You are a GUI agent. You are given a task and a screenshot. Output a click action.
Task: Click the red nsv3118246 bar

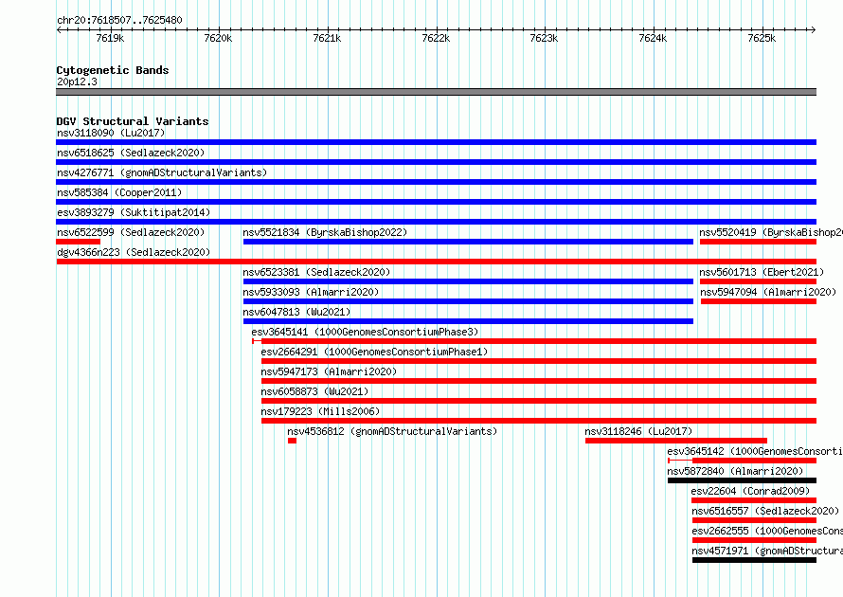point(676,441)
